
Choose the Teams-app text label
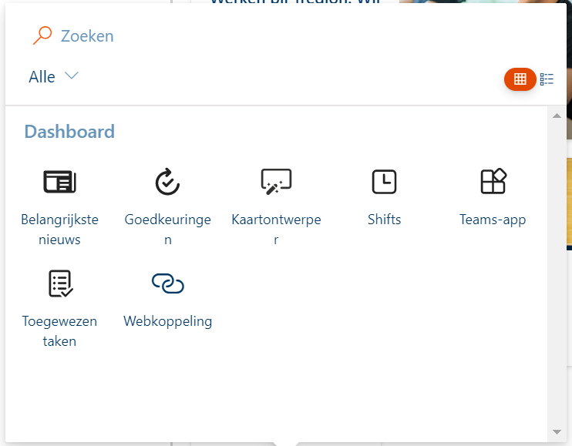(493, 220)
